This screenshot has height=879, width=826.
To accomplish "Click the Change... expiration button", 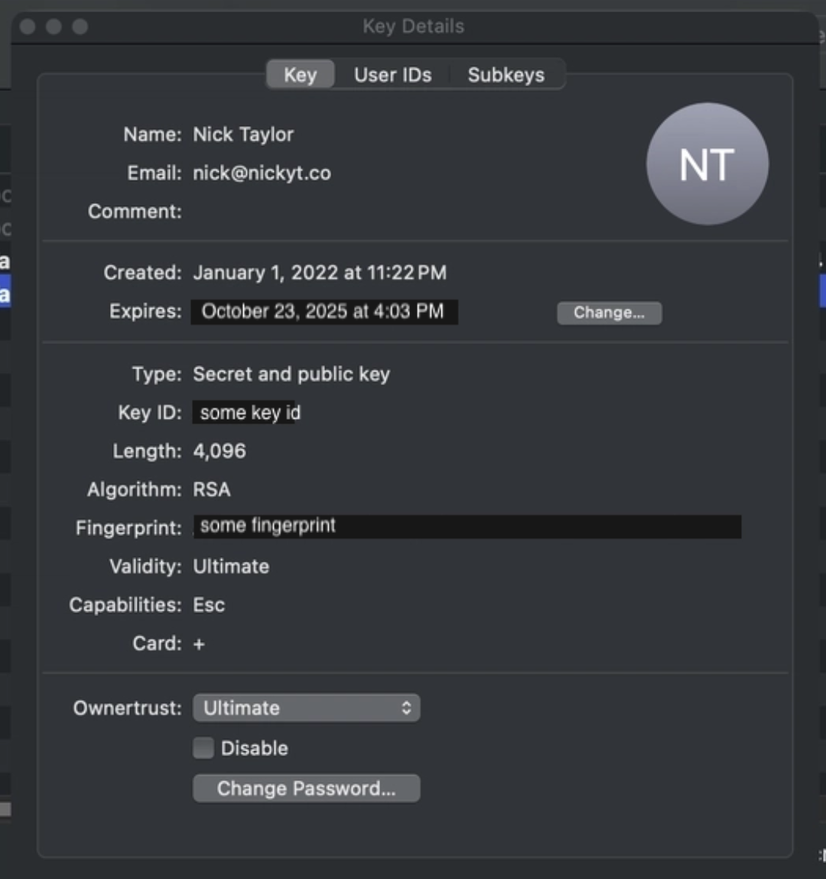I will click(x=609, y=313).
